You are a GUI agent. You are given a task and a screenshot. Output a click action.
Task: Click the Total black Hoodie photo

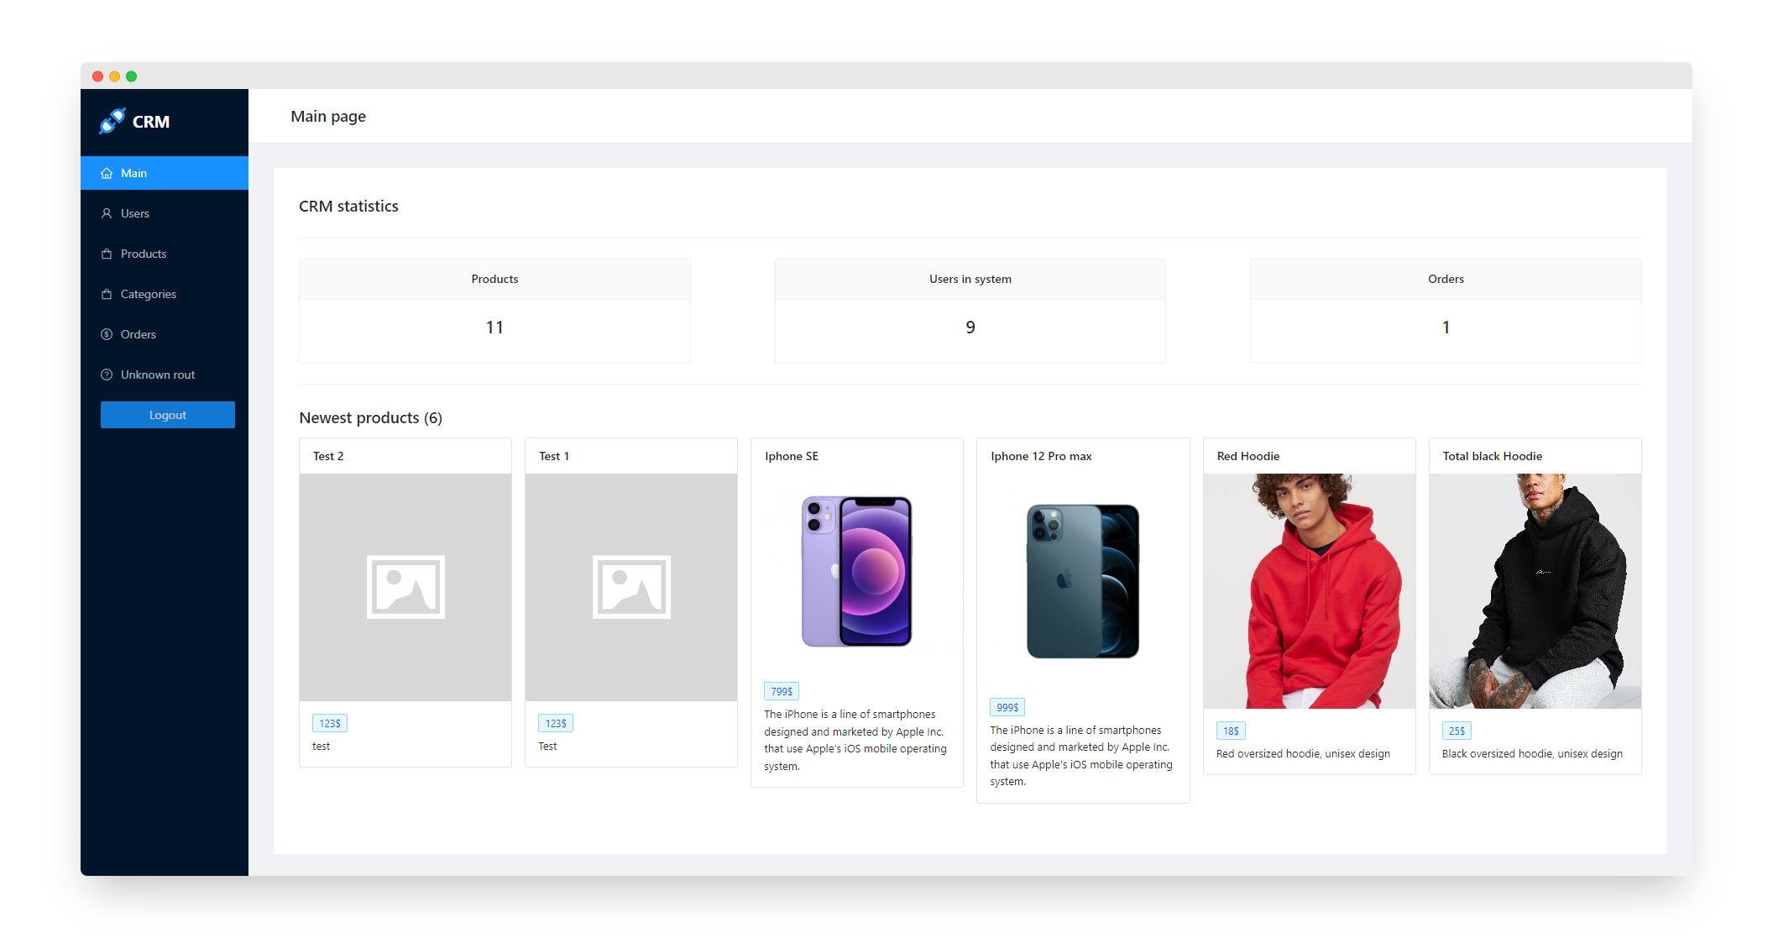pyautogui.click(x=1535, y=590)
